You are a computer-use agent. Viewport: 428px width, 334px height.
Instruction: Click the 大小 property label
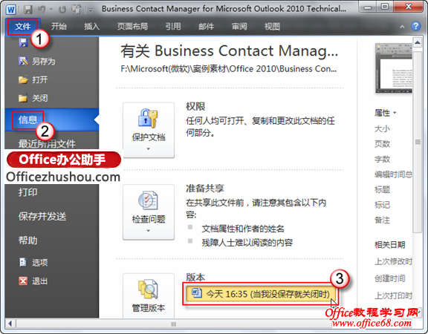click(x=382, y=128)
